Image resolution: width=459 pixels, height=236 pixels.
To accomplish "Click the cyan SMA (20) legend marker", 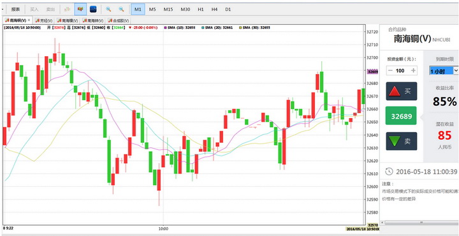I will [203, 28].
